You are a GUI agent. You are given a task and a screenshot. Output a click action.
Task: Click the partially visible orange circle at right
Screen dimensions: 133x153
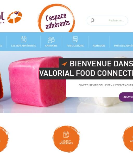click(x=128, y=139)
